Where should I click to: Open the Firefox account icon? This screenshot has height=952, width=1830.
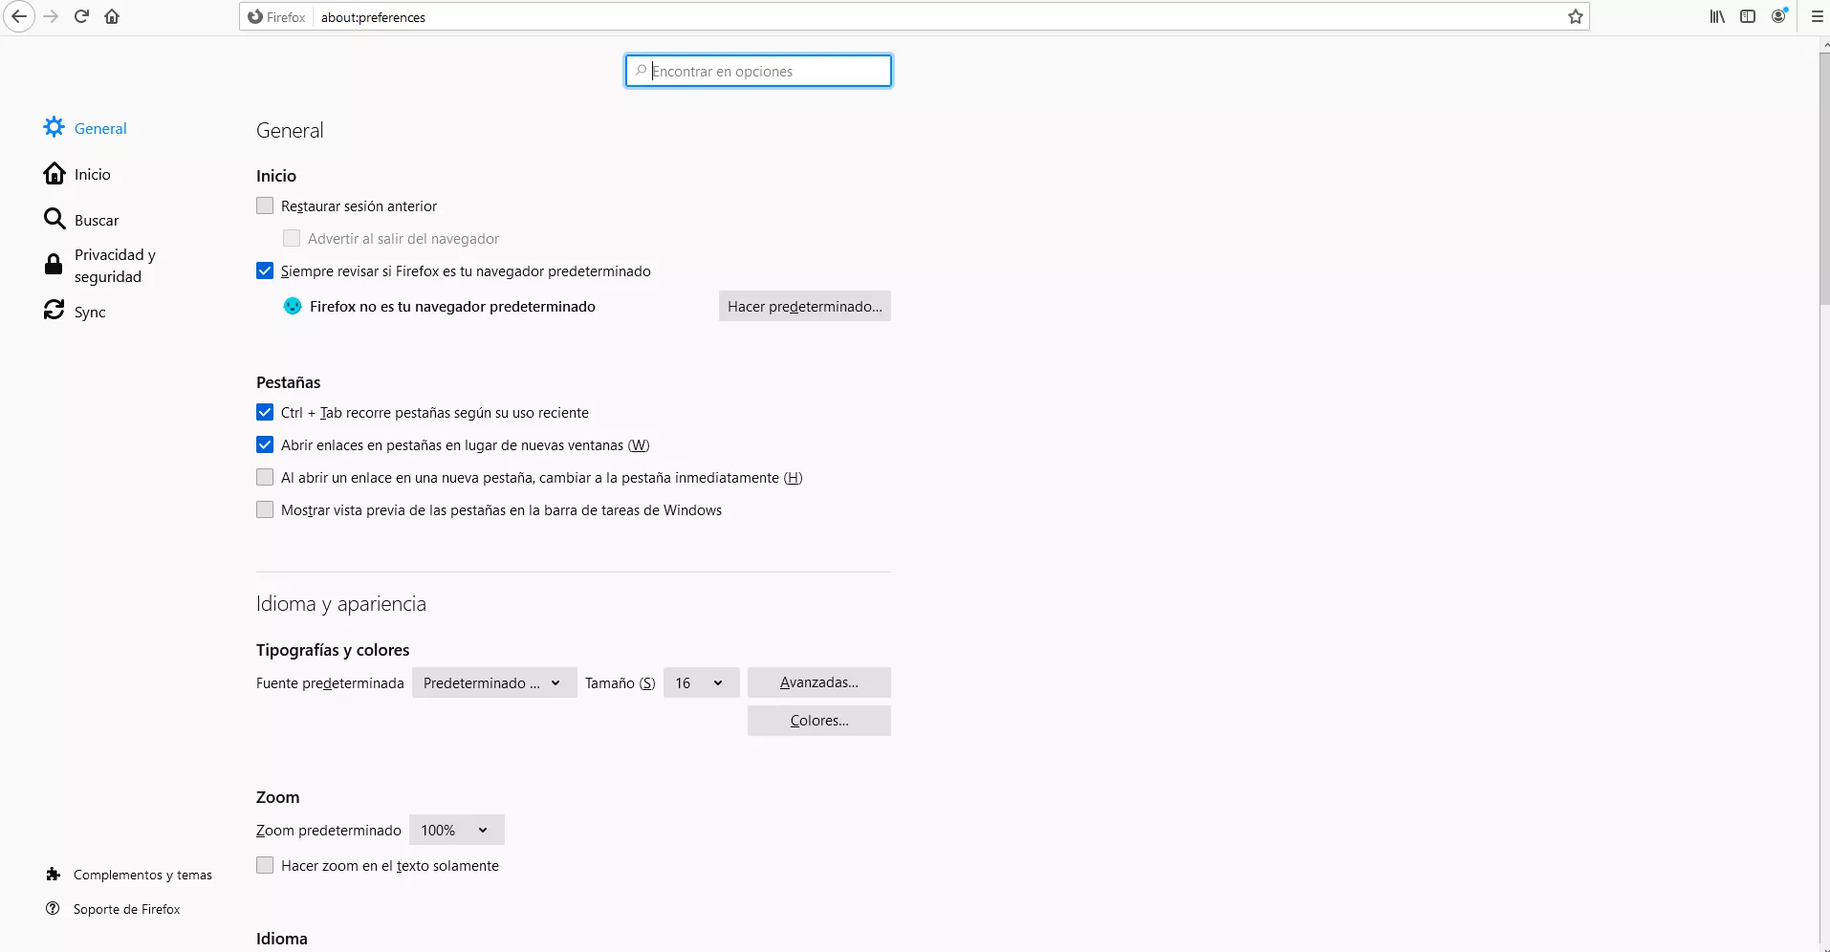(1778, 16)
